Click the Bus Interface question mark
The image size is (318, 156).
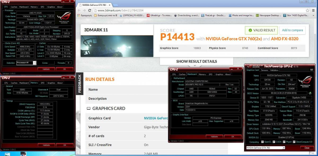coord(311,102)
